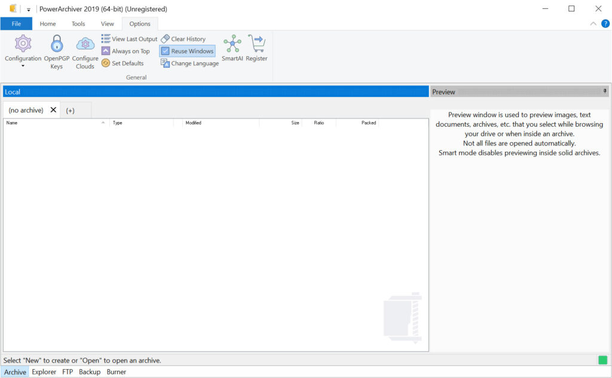Screen dimensions: 612x378
Task: Click PowerArchiver app icon in title bar
Action: 13,8
